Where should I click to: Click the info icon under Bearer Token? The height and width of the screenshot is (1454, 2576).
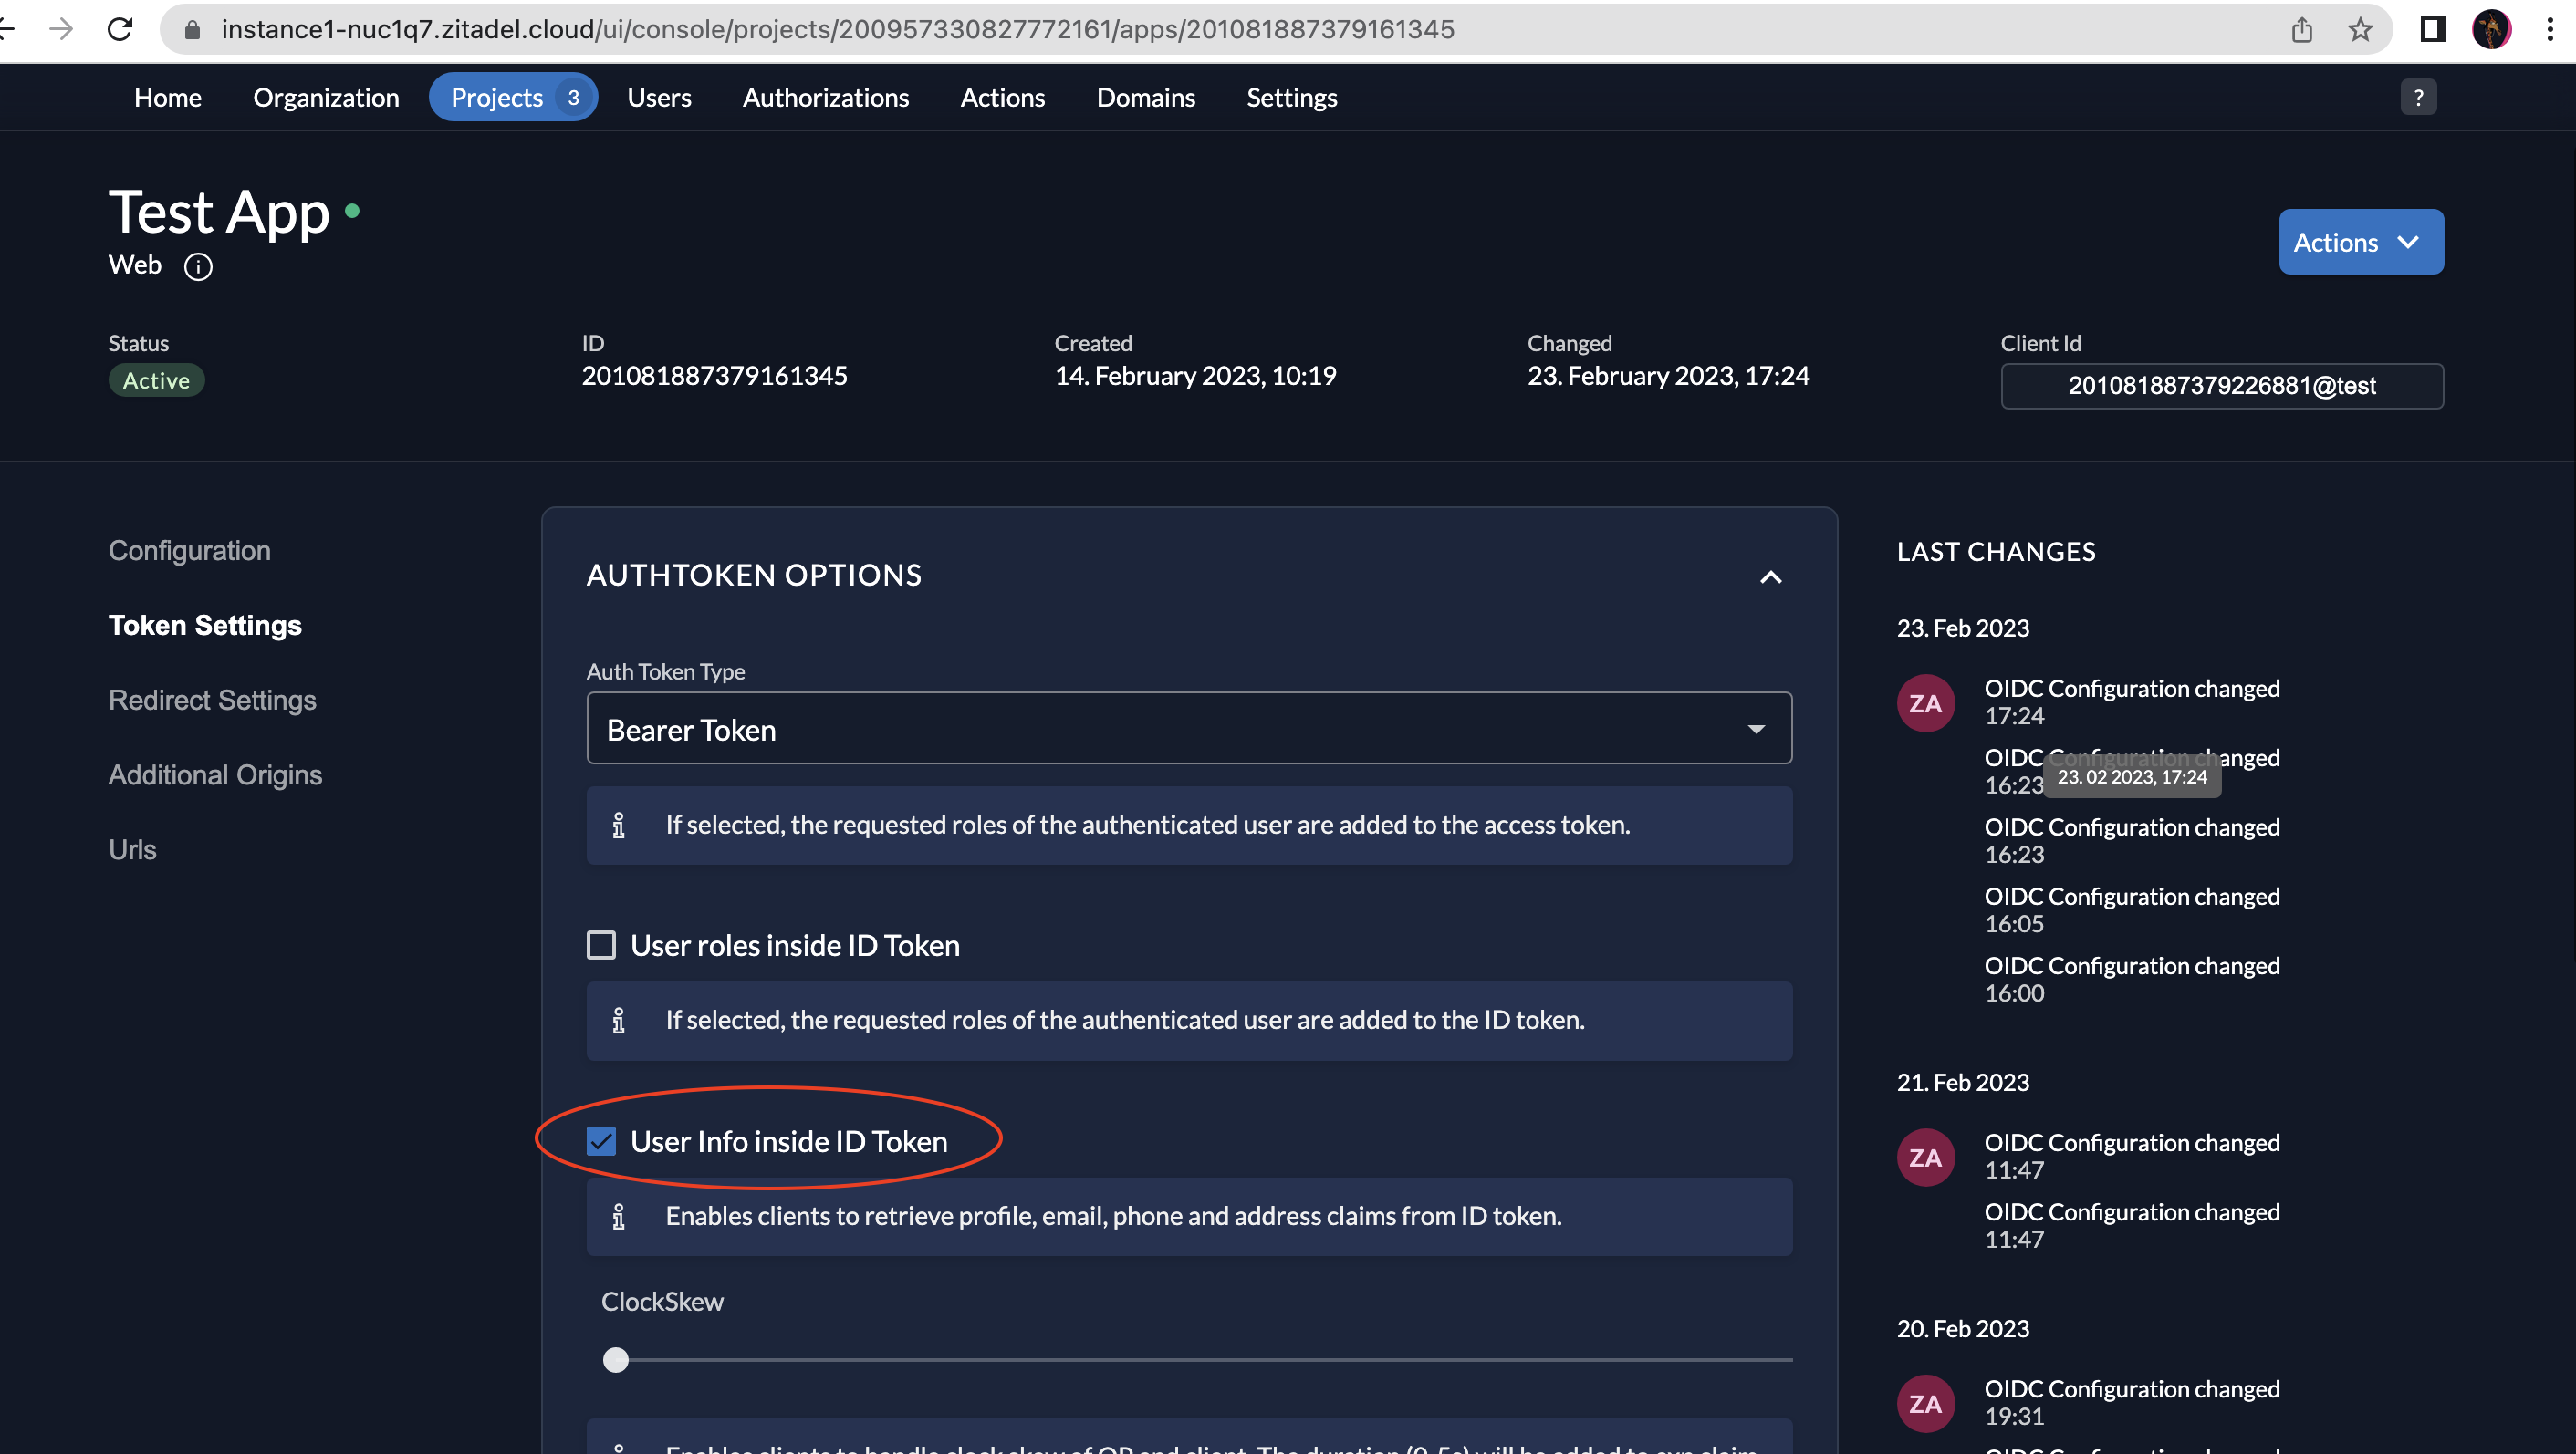pos(619,826)
